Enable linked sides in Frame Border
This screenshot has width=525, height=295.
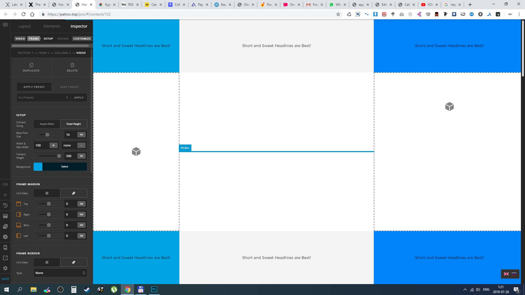74,262
